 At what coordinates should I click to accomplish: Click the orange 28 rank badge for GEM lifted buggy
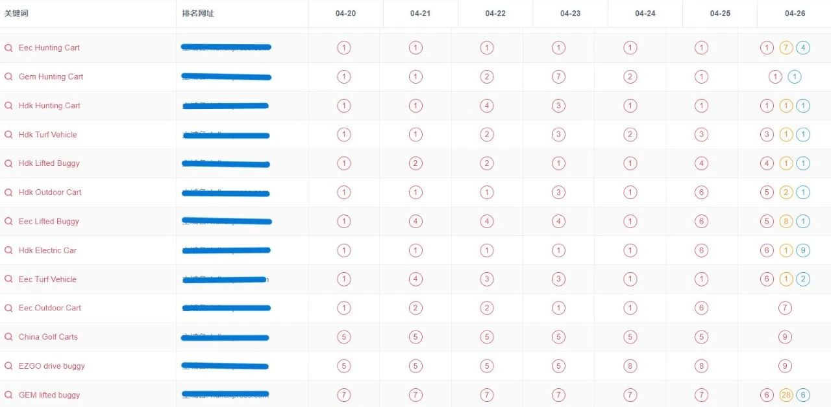[786, 395]
